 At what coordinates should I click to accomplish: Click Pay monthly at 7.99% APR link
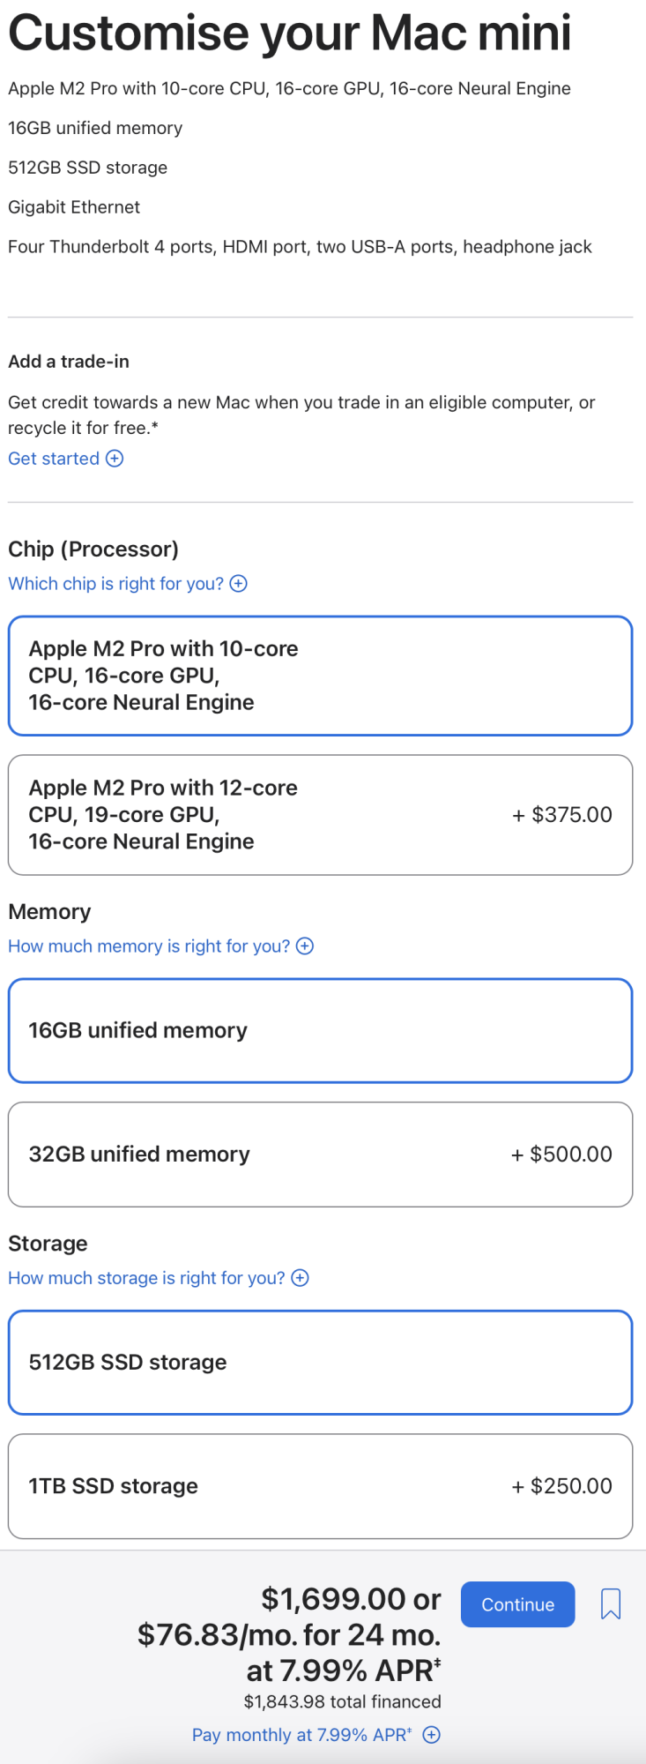301,1735
